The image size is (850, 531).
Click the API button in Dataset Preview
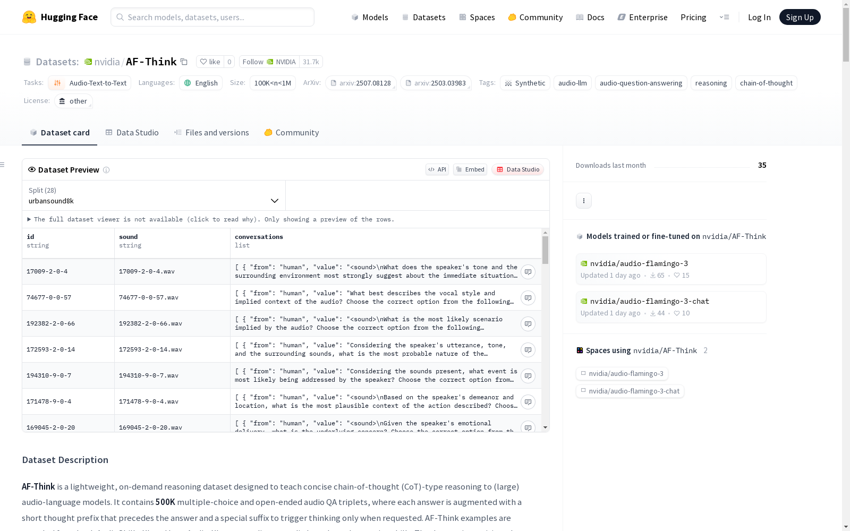click(x=437, y=169)
